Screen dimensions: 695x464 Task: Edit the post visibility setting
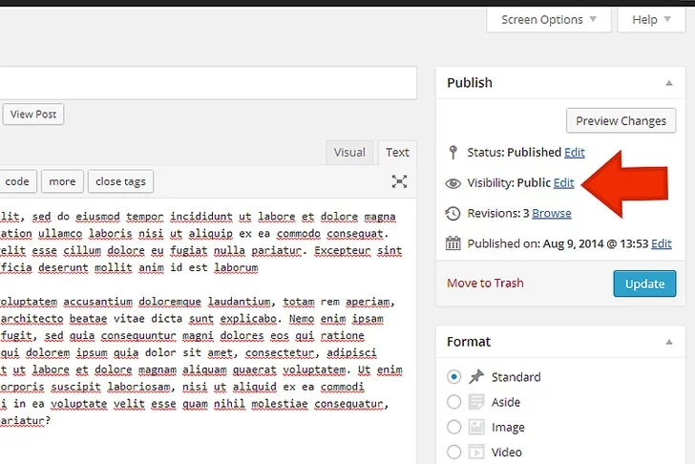click(564, 182)
